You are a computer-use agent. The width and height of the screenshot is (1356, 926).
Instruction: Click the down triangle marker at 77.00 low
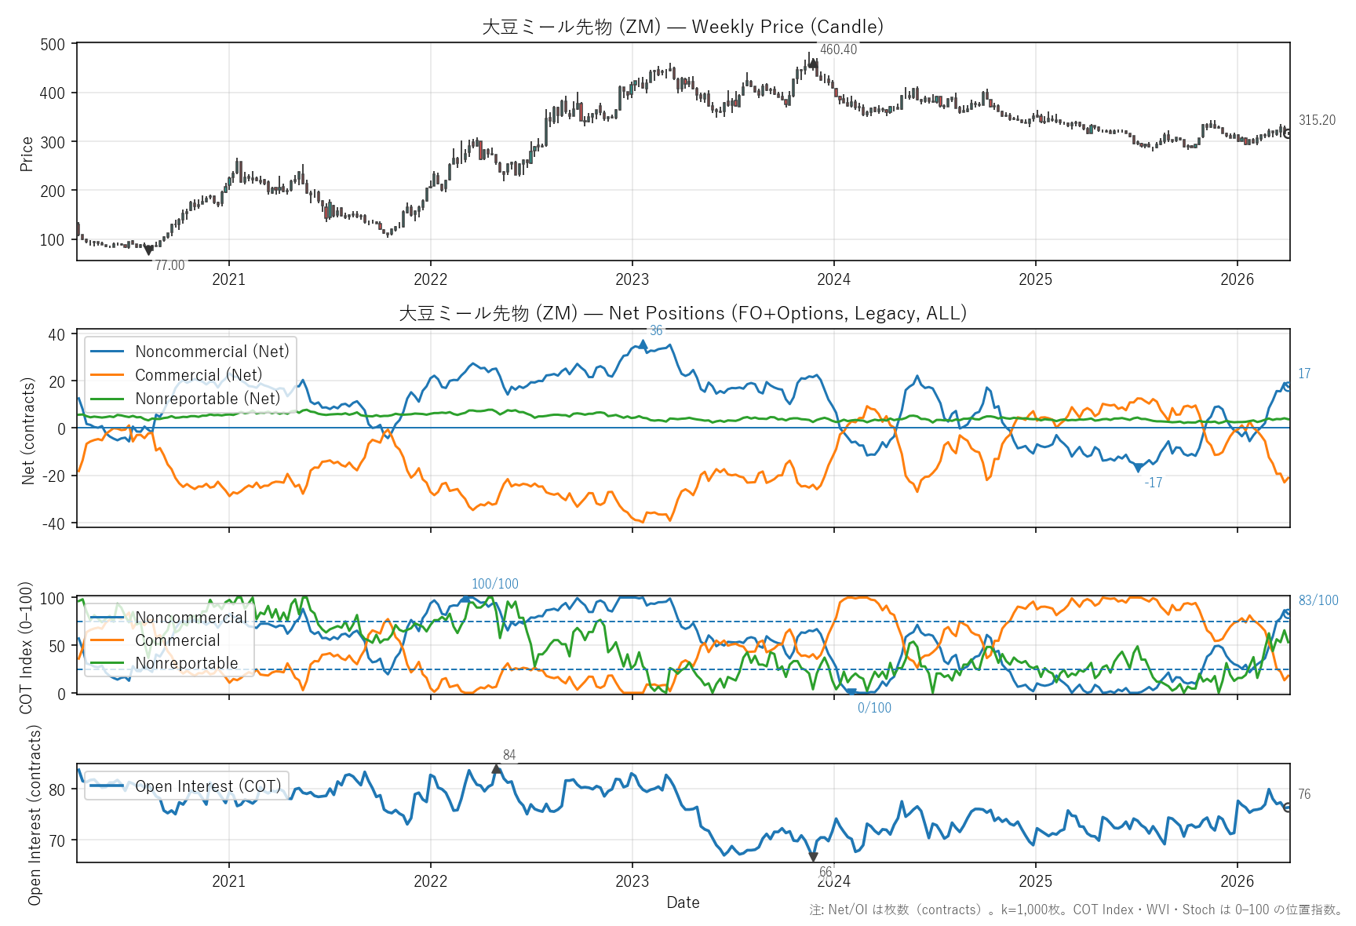pyautogui.click(x=148, y=250)
